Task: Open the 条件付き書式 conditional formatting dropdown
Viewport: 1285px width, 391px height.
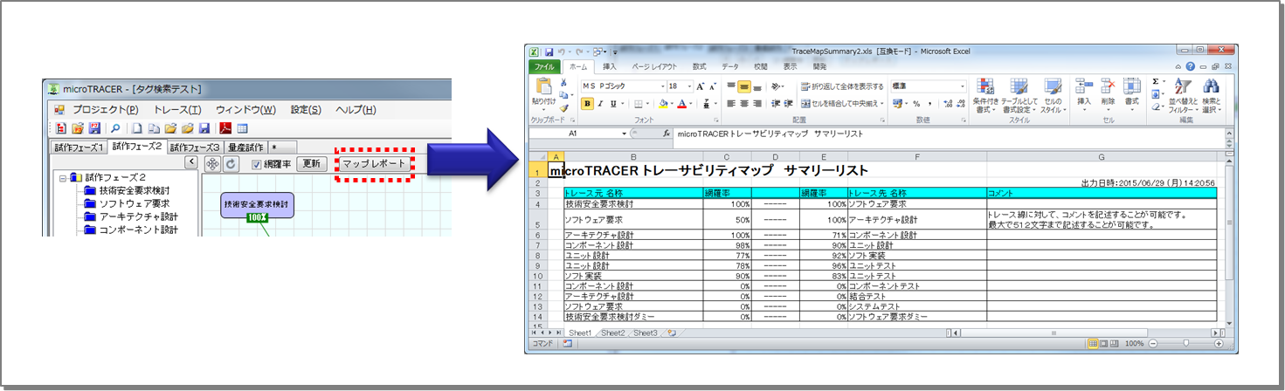Action: coord(985,96)
